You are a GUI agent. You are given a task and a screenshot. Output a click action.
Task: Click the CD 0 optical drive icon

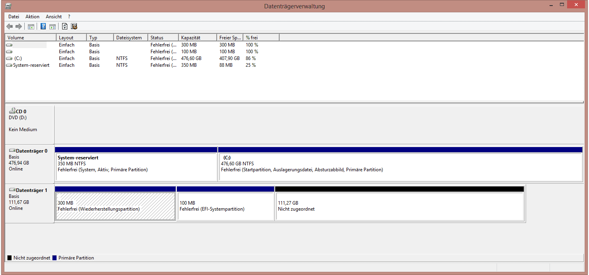[x=12, y=111]
